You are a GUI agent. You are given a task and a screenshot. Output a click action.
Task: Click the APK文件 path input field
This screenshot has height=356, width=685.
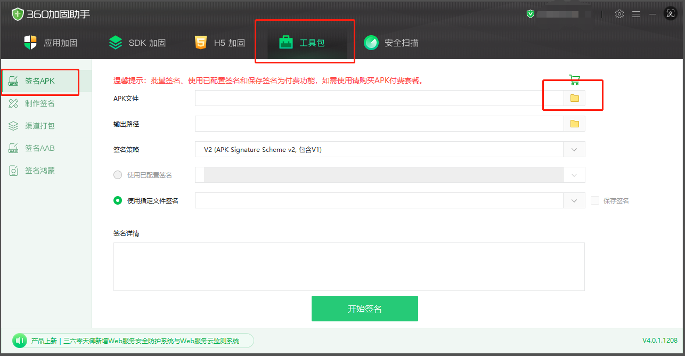(379, 98)
